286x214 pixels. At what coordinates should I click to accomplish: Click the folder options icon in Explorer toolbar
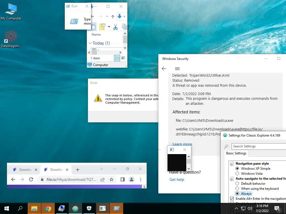(102, 27)
